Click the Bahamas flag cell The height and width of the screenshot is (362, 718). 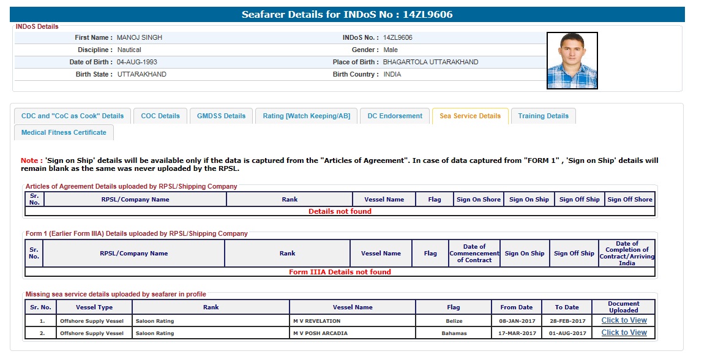pos(454,333)
